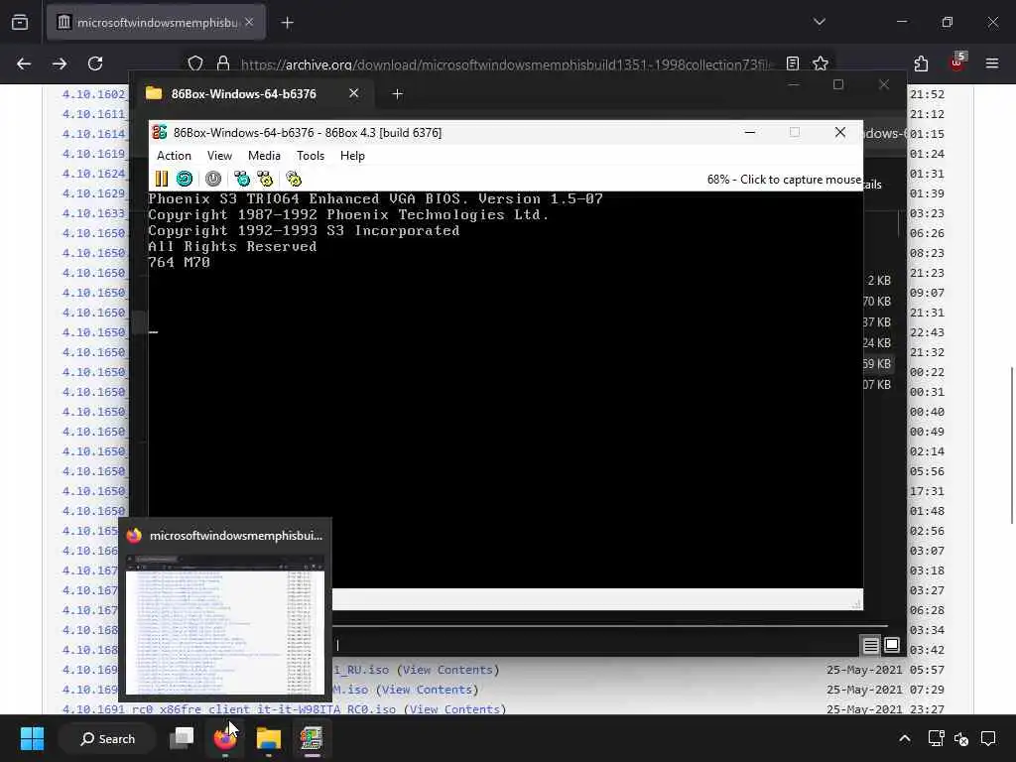
Task: Send Ctrl+Alt+Del via toolbar icon
Action: point(242,179)
